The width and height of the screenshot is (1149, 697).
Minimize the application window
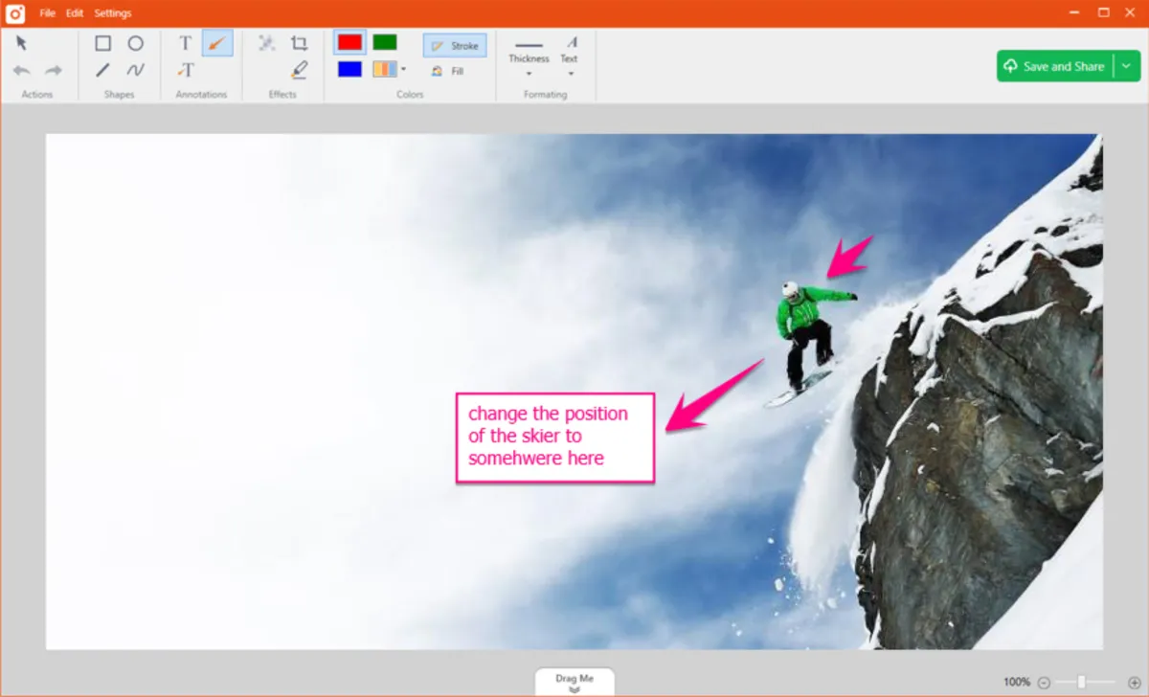(x=1075, y=12)
